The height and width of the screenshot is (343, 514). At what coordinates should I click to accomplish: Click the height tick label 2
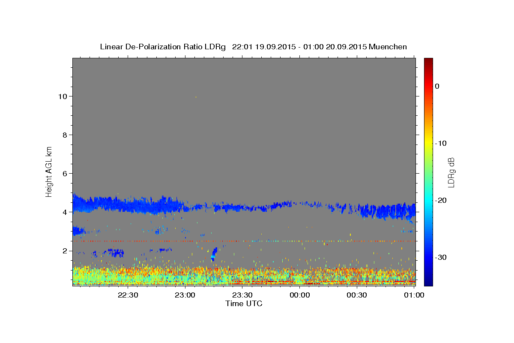(x=66, y=251)
